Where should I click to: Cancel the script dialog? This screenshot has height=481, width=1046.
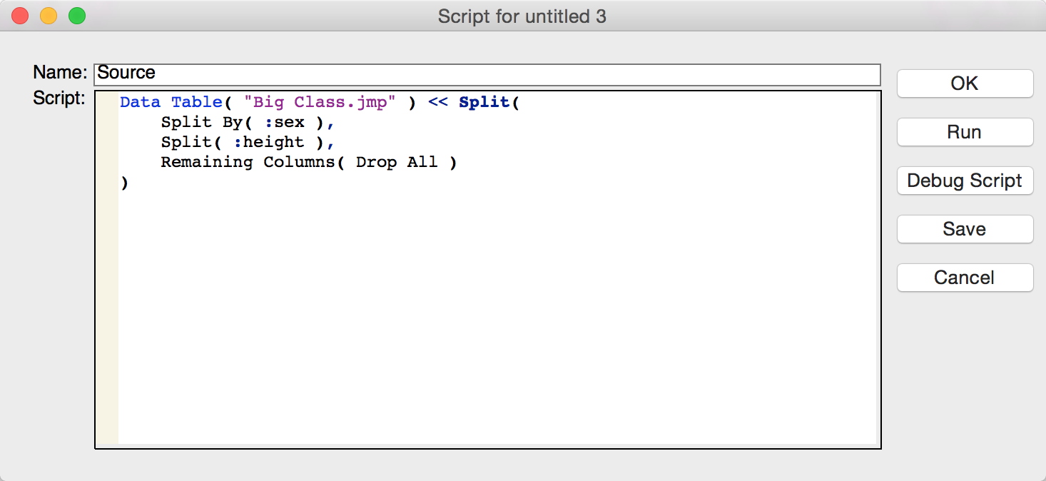point(964,278)
